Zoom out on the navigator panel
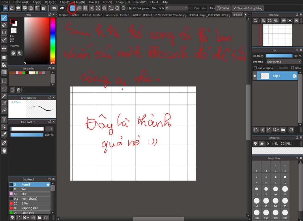The height and width of the screenshot is (221, 303). click(276, 21)
